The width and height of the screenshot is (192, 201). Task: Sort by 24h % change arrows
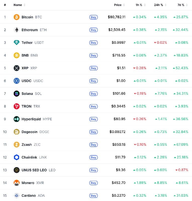[x=166, y=5]
